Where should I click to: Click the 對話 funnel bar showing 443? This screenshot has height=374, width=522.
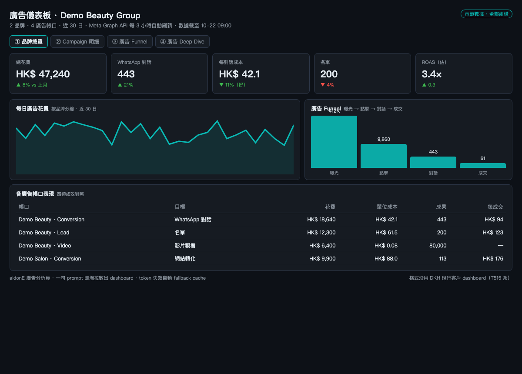click(x=433, y=162)
